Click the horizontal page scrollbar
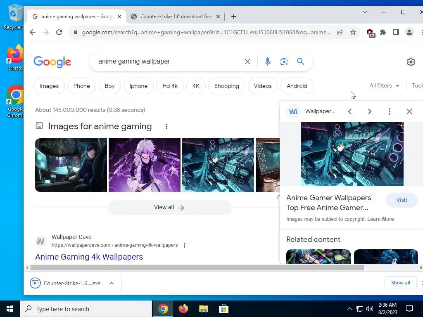The height and width of the screenshot is (317, 423). coord(197,267)
